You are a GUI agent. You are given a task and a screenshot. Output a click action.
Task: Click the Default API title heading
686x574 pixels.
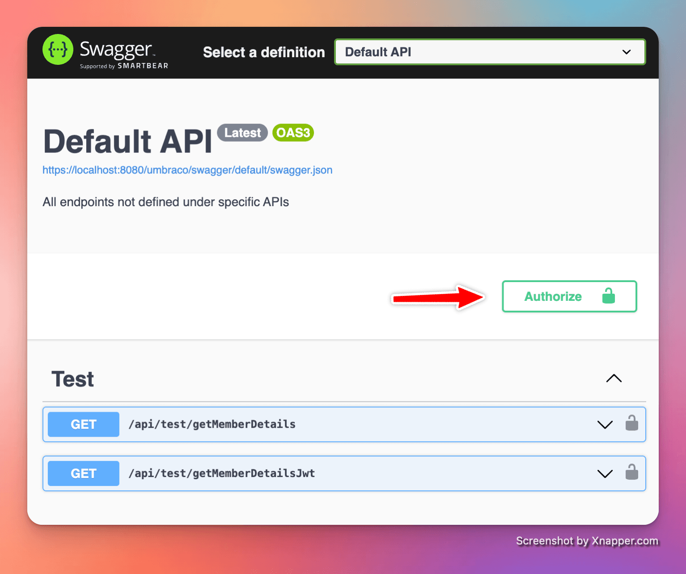127,141
